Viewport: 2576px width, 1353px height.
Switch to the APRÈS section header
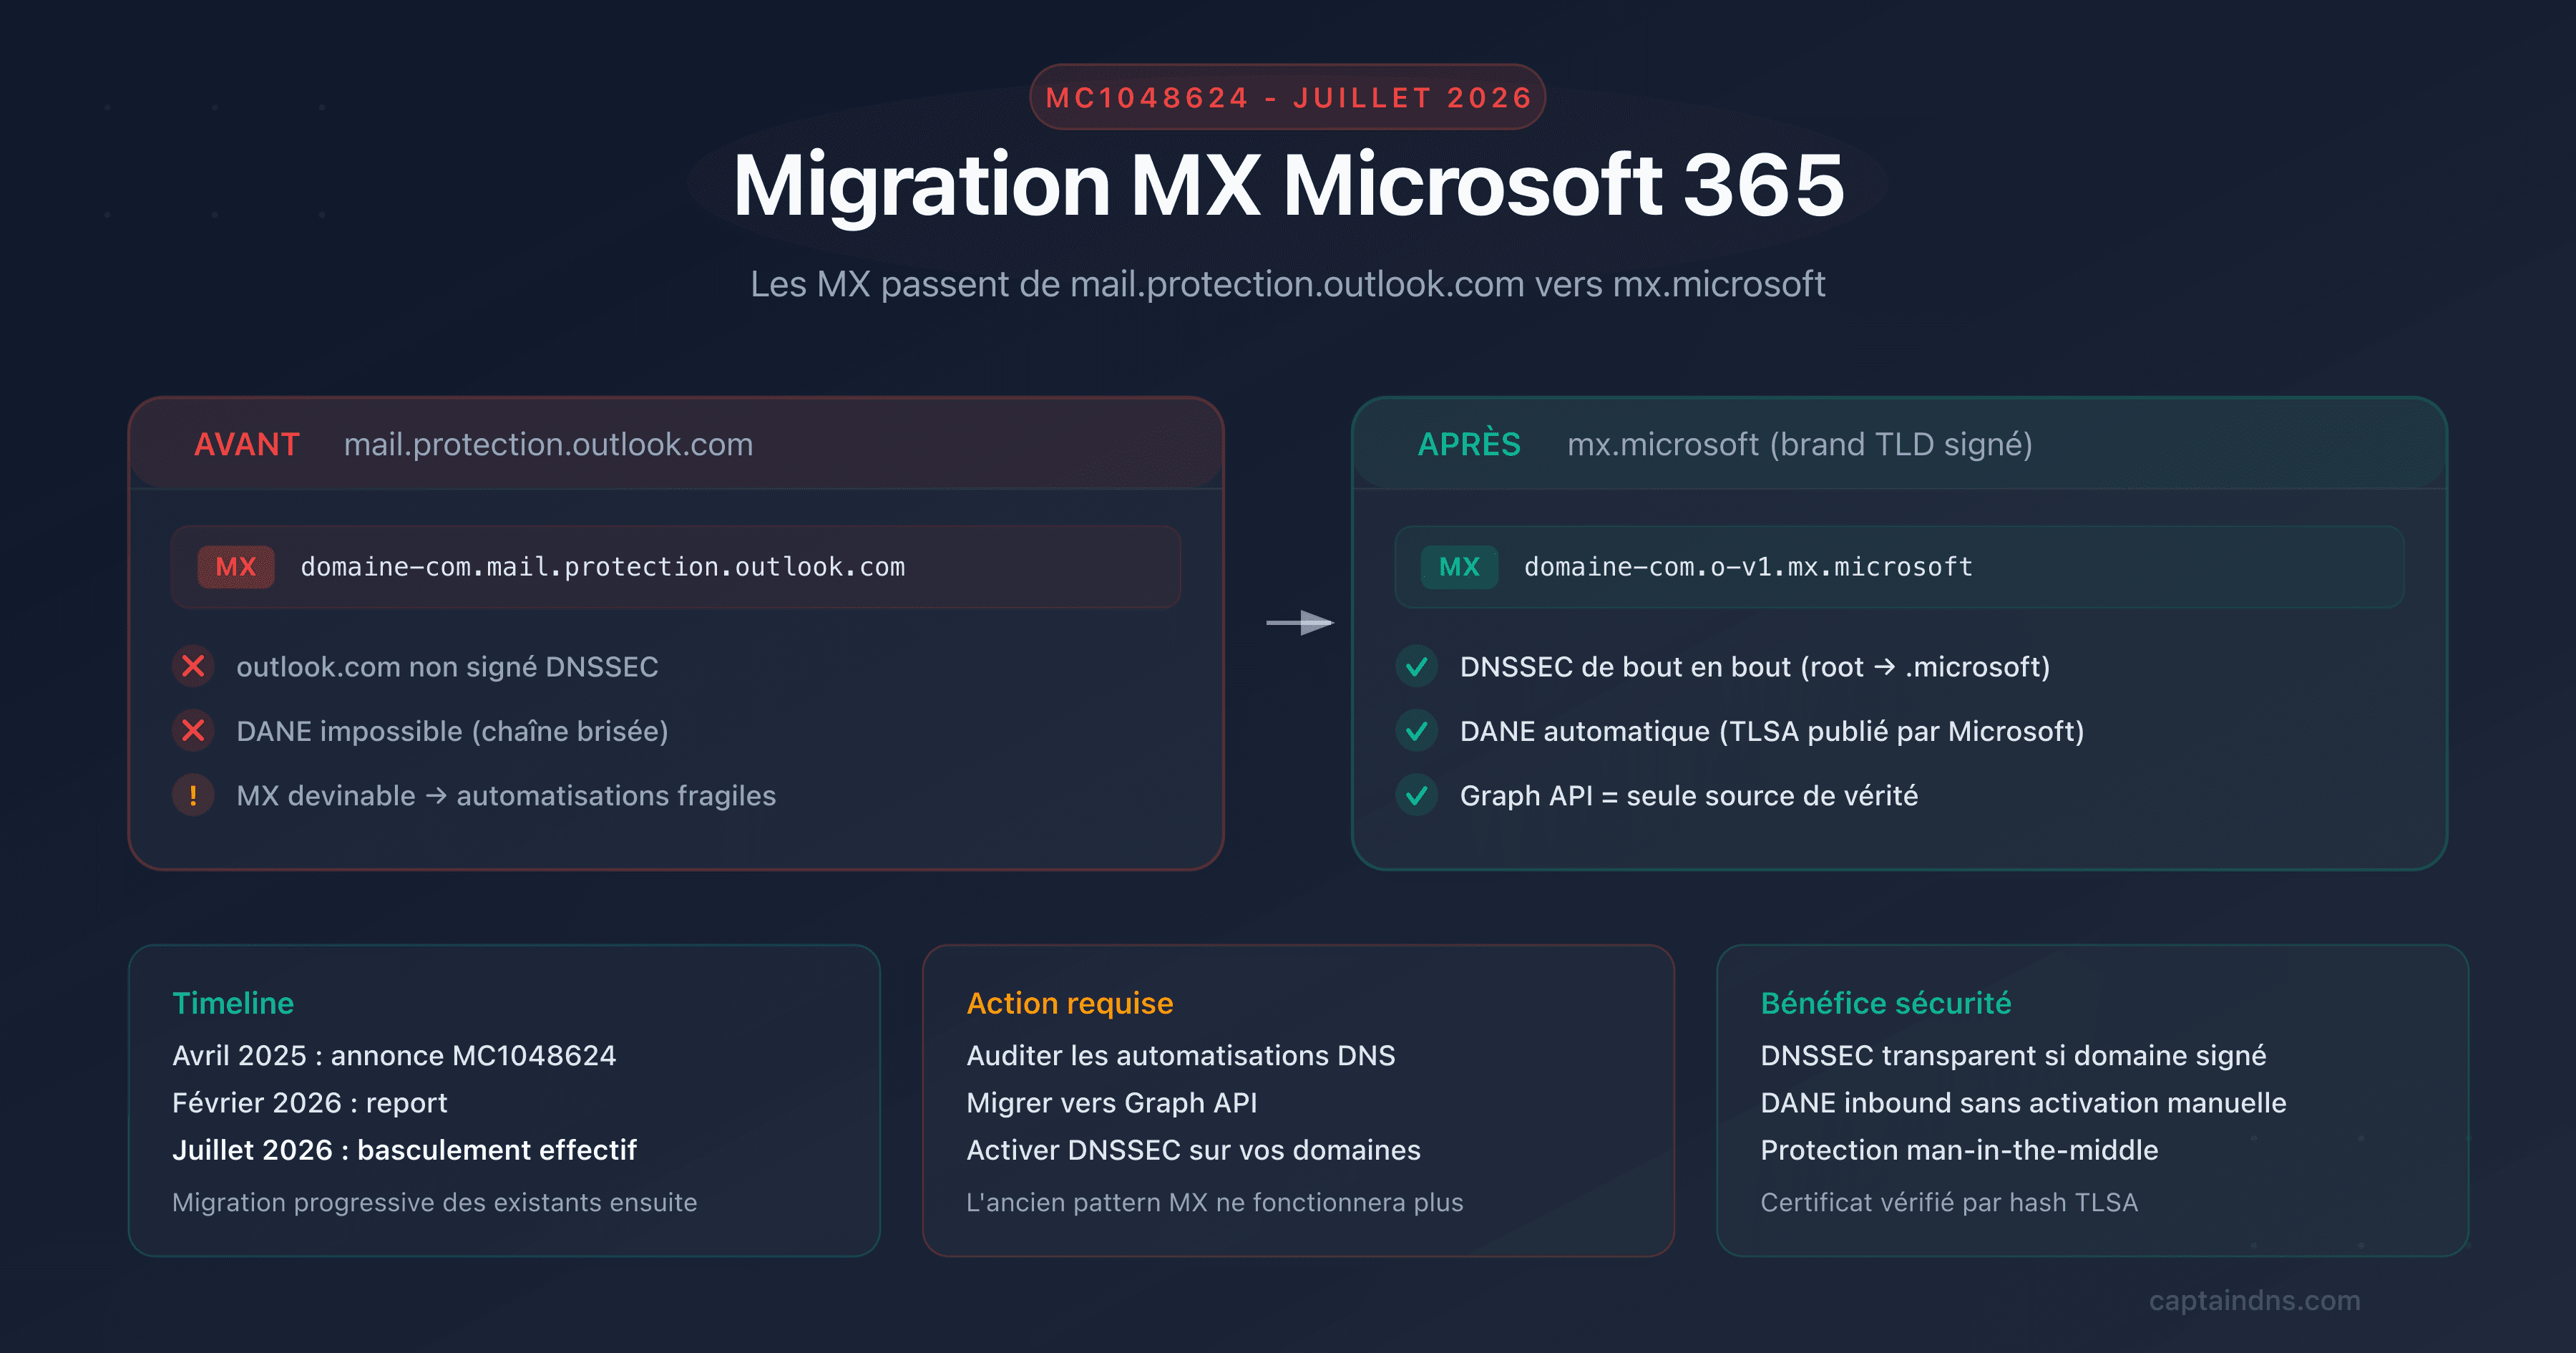(1470, 445)
